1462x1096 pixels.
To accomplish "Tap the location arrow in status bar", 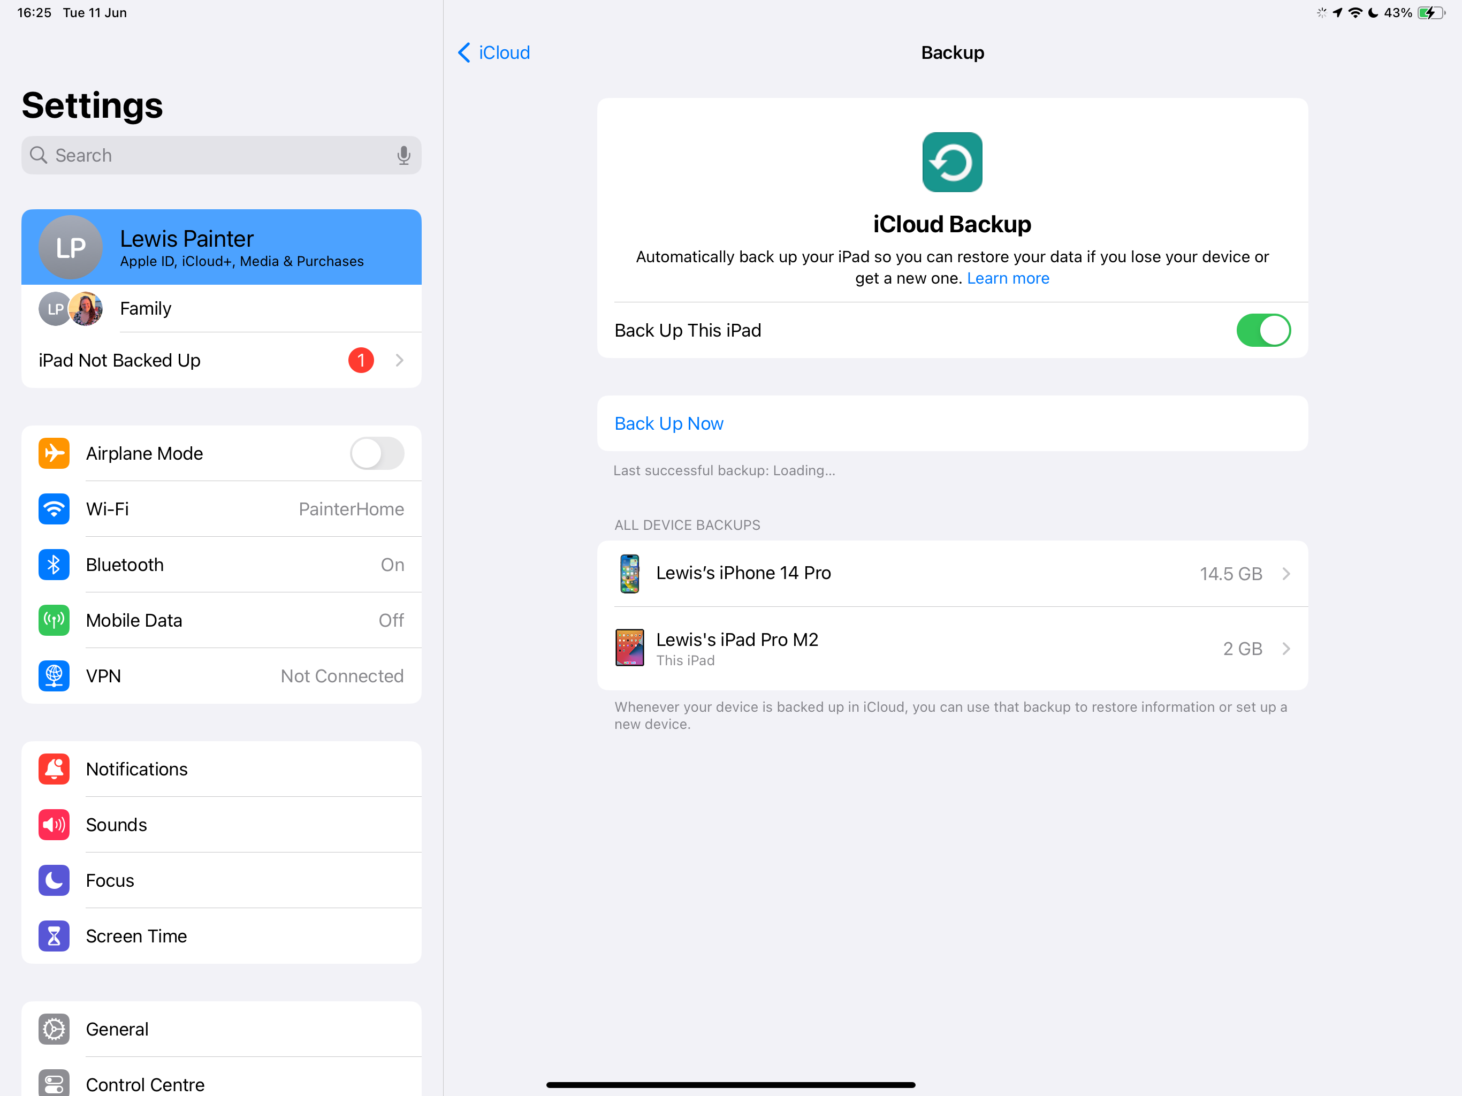I will [1337, 12].
